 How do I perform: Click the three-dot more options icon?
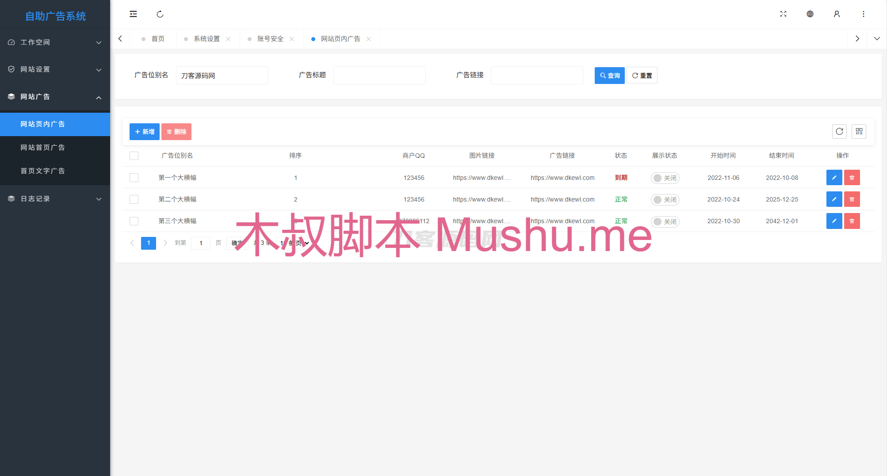click(863, 14)
